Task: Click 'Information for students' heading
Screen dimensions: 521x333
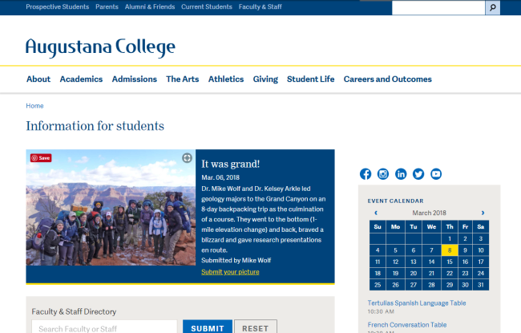Action: [x=95, y=126]
